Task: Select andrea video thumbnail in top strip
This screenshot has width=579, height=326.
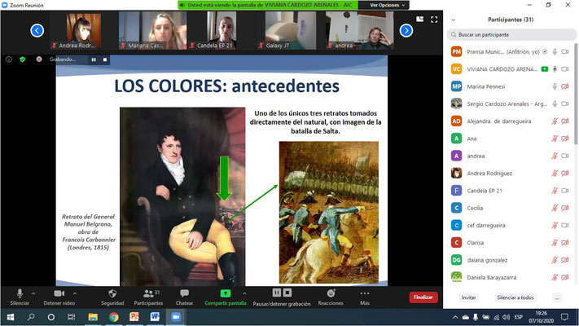Action: tap(360, 30)
